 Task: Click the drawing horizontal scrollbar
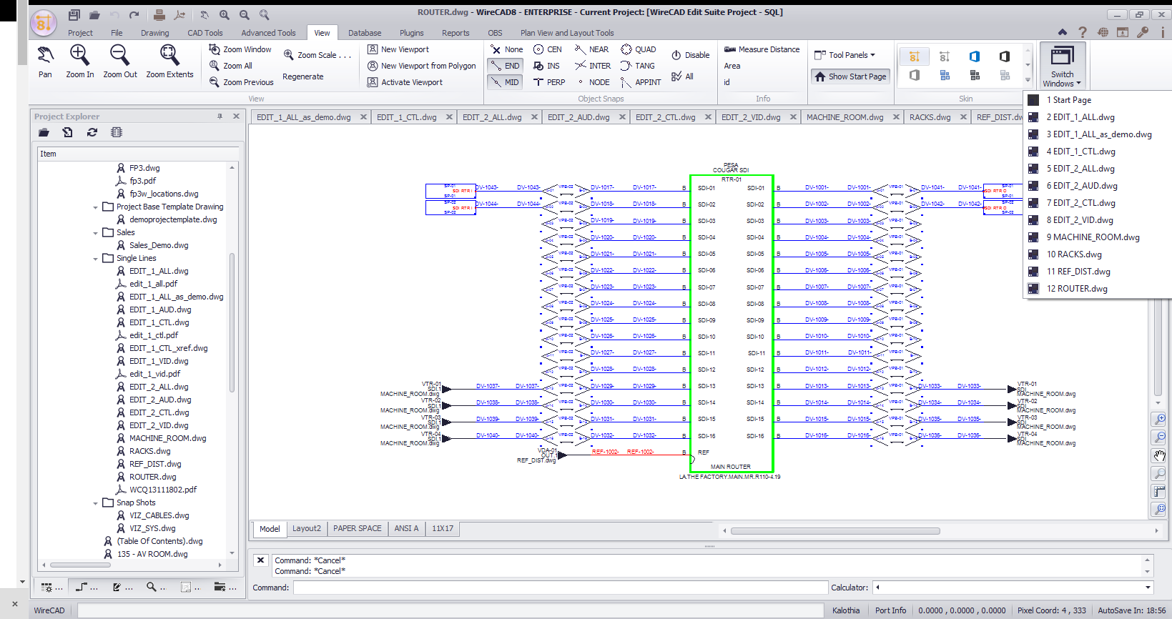tap(834, 531)
